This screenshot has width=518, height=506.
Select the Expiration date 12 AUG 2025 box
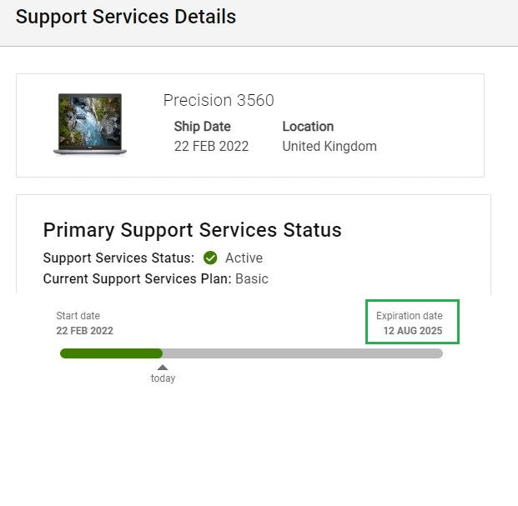click(412, 322)
